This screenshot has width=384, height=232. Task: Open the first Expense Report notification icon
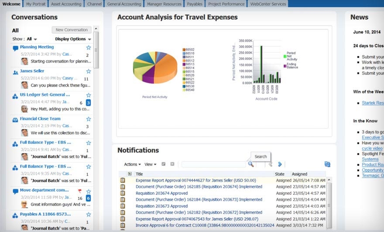tap(123, 180)
